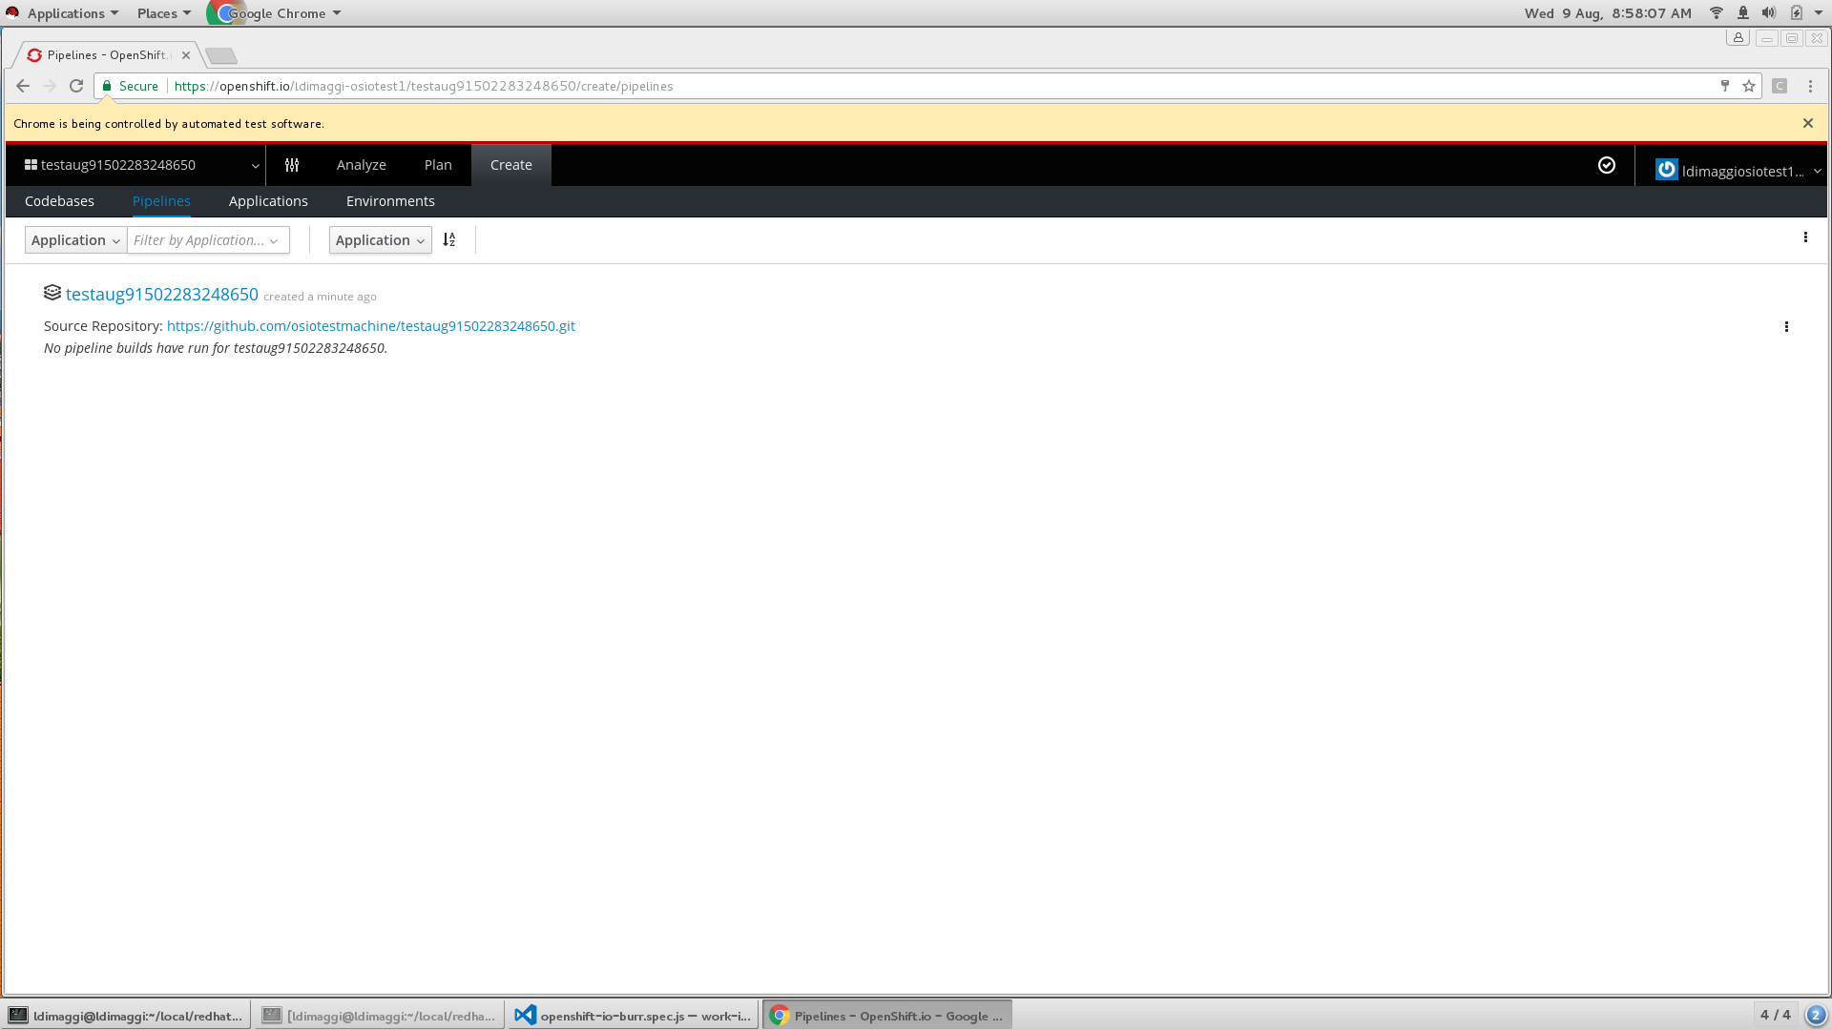Open the kebab menu at the right of the toolbar

pos(1805,237)
